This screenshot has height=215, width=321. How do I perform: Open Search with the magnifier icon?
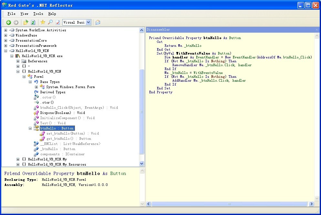click(50, 22)
